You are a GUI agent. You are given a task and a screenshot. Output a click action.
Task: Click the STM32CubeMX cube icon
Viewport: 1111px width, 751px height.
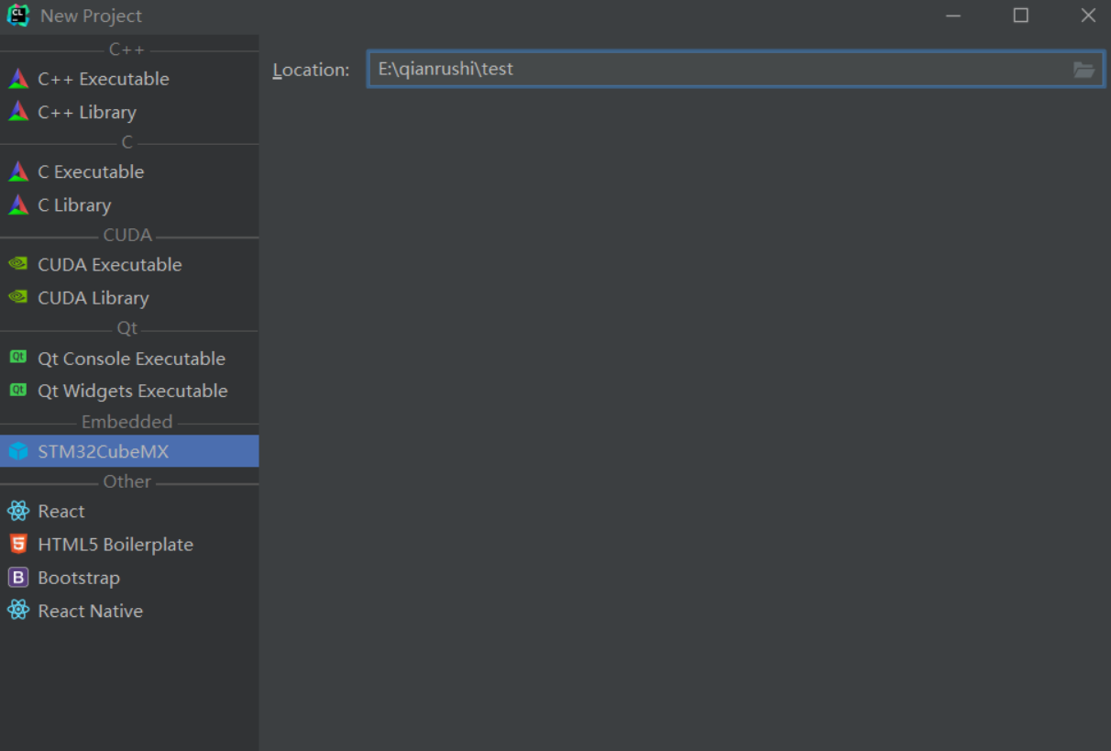(x=18, y=451)
